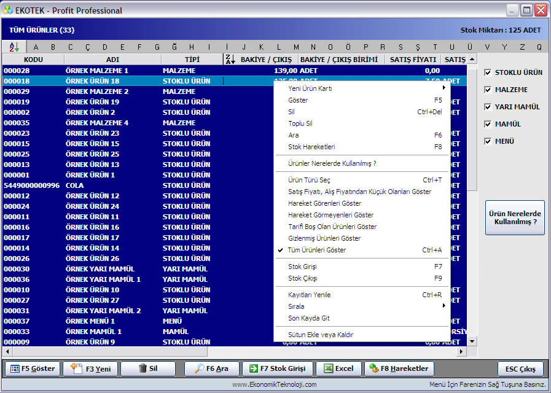551x393 pixels.
Task: Select Ürün Türü Seç menu entry
Action: 362,180
